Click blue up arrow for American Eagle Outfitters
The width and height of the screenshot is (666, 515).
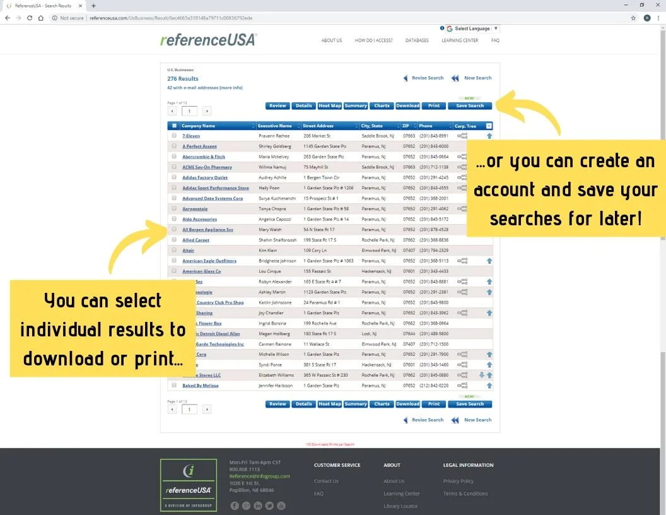(x=489, y=261)
